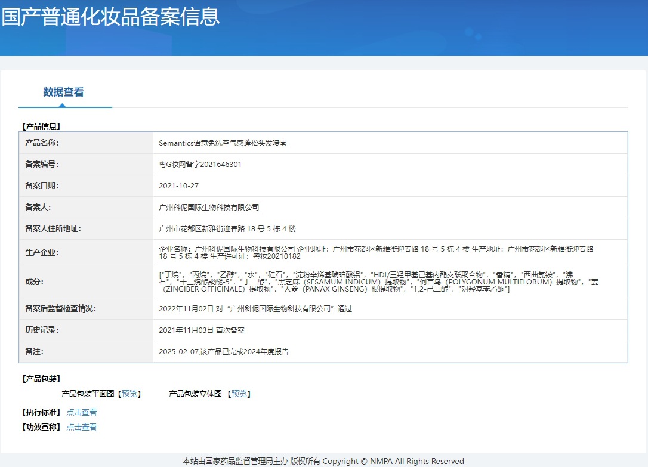Click the 国产普通化妆品备案信息 page title
648x467 pixels.
click(111, 17)
